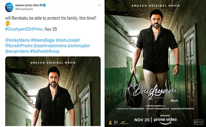Open the embedded tweet poster image

coord(53,91)
